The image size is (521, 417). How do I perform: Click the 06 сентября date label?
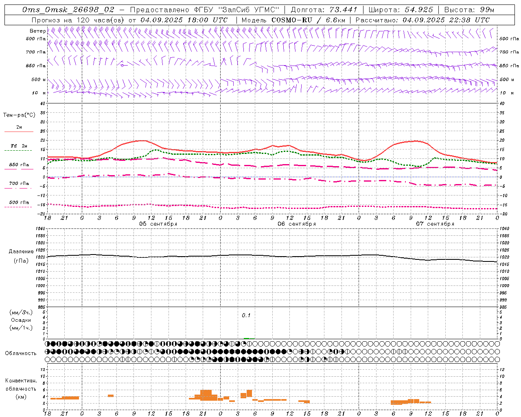297,224
